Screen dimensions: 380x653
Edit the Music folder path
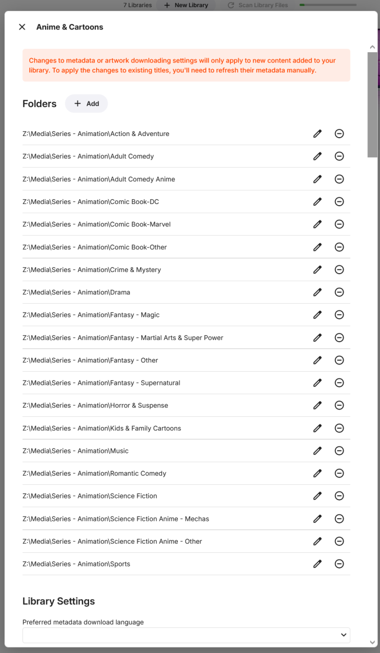pos(317,451)
